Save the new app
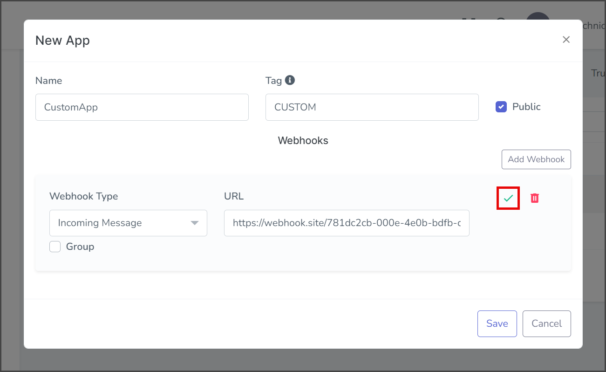The width and height of the screenshot is (606, 372). click(x=497, y=324)
